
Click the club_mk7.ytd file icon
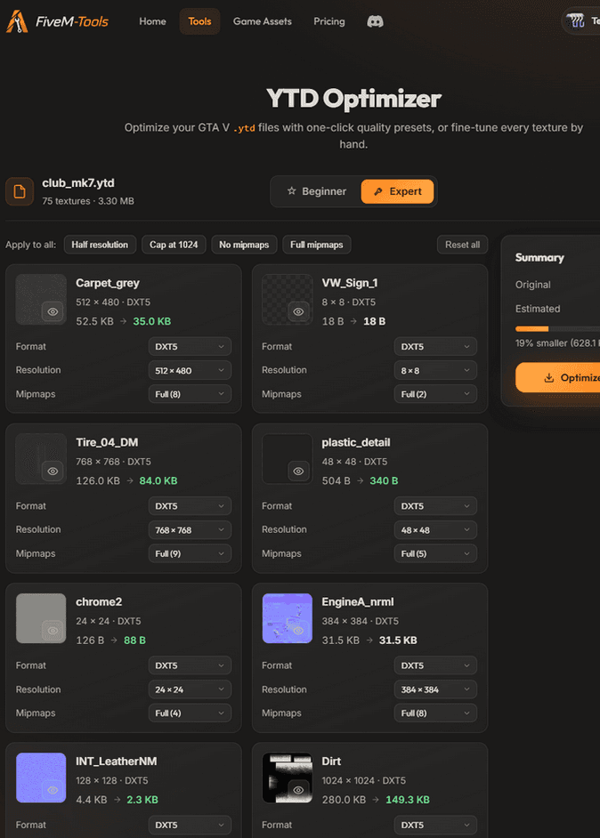pyautogui.click(x=20, y=191)
